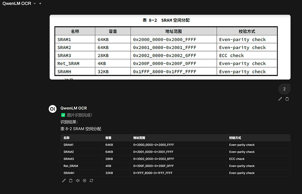
Task: Continue the response with play icon
Action: 84,180
